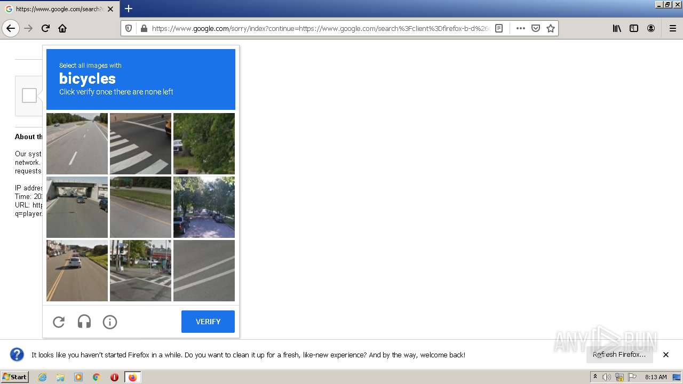Launch Opera from taskbar

[x=114, y=377]
